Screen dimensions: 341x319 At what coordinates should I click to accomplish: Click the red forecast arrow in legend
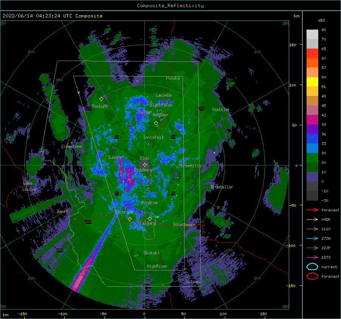312,210
